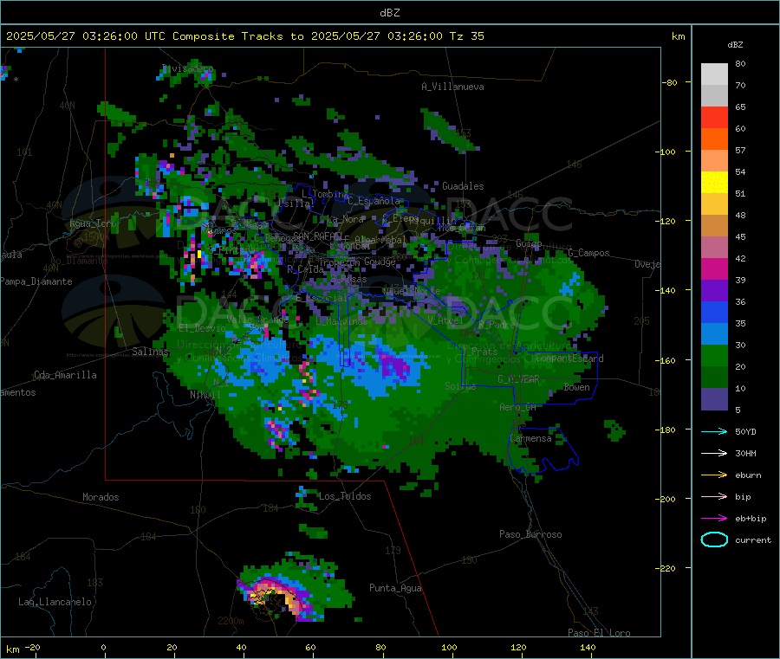Viewport: 780px width, 659px height.
Task: Select the 35 dBZ blue legend swatch
Action: [714, 312]
